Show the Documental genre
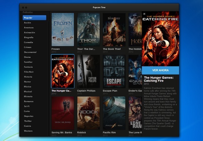Viewport: 203px width, 141px height. (x=30, y=52)
